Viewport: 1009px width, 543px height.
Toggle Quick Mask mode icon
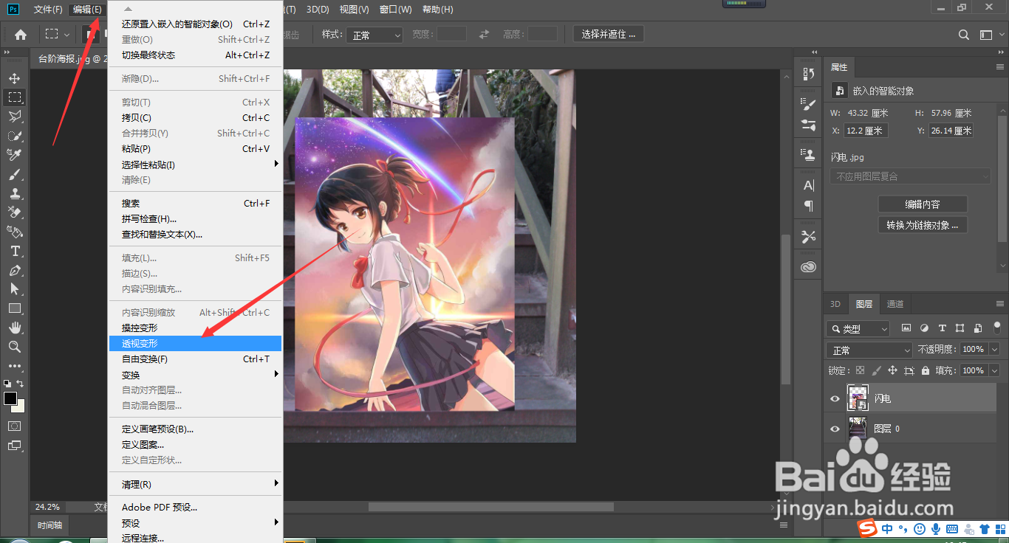tap(15, 426)
